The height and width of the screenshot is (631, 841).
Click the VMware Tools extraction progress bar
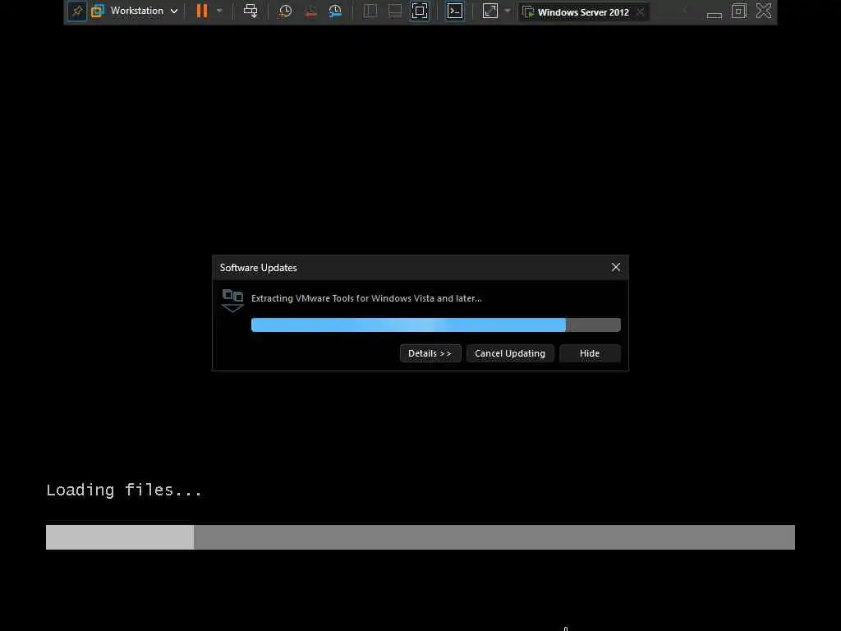pyautogui.click(x=435, y=325)
